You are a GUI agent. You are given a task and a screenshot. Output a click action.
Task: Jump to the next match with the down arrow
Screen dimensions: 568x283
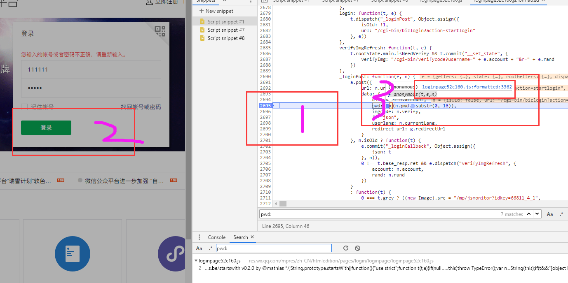click(x=537, y=214)
